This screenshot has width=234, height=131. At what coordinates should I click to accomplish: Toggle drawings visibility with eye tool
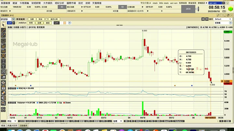tap(3, 82)
